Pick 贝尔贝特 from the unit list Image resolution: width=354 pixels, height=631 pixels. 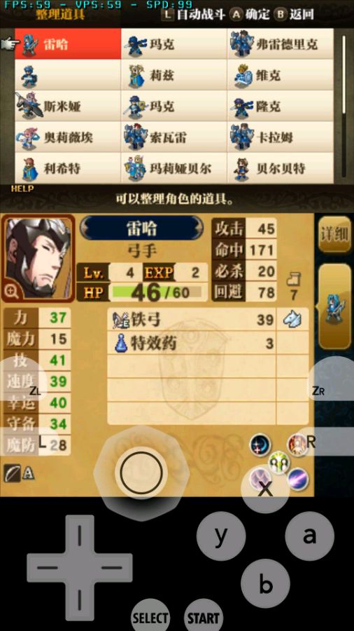280,168
